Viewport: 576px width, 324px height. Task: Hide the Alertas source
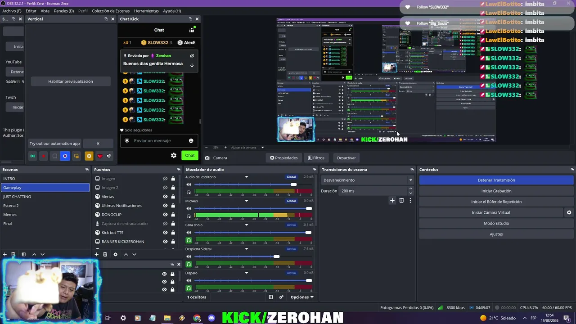pyautogui.click(x=165, y=197)
